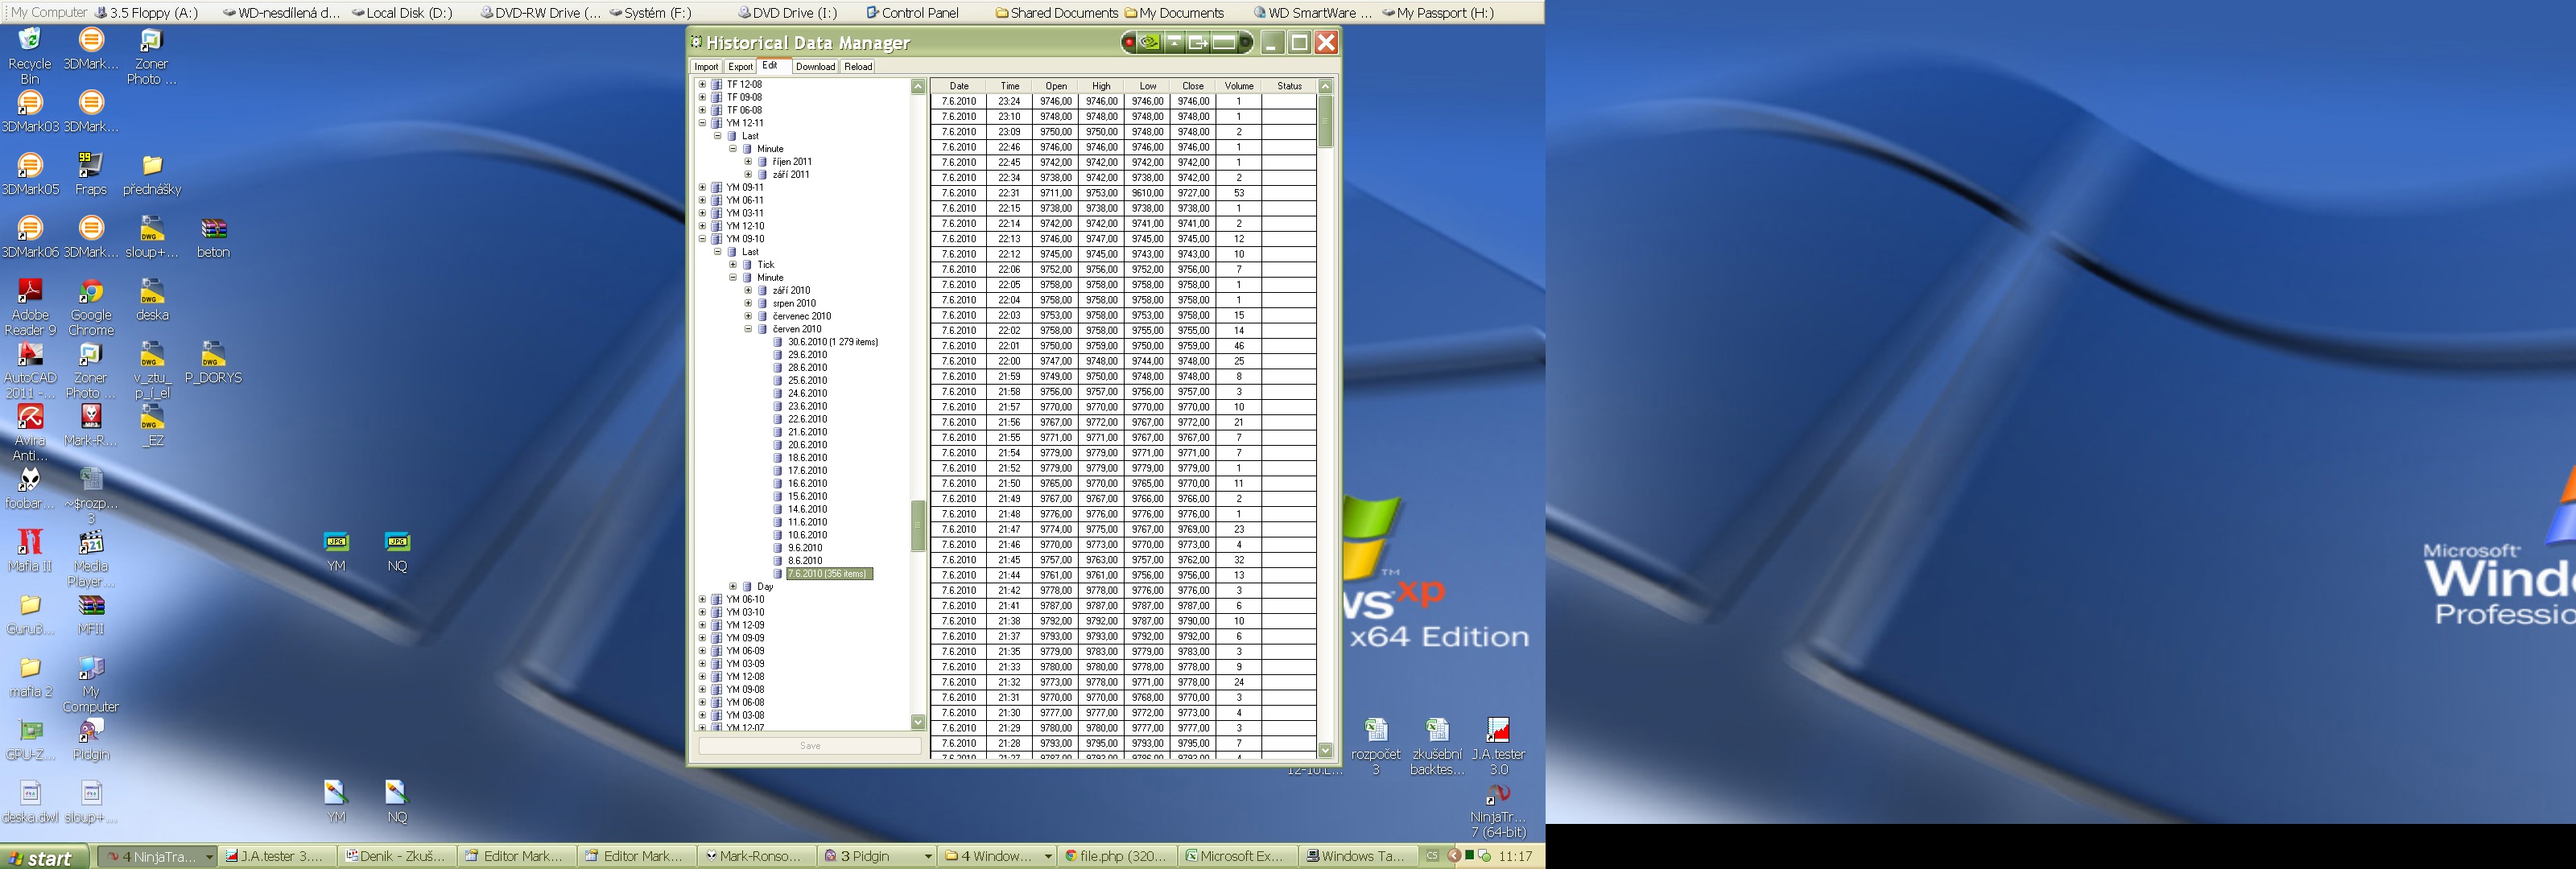2576x869 pixels.
Task: Open Google Chrome desktop shortcut
Action: click(x=91, y=293)
